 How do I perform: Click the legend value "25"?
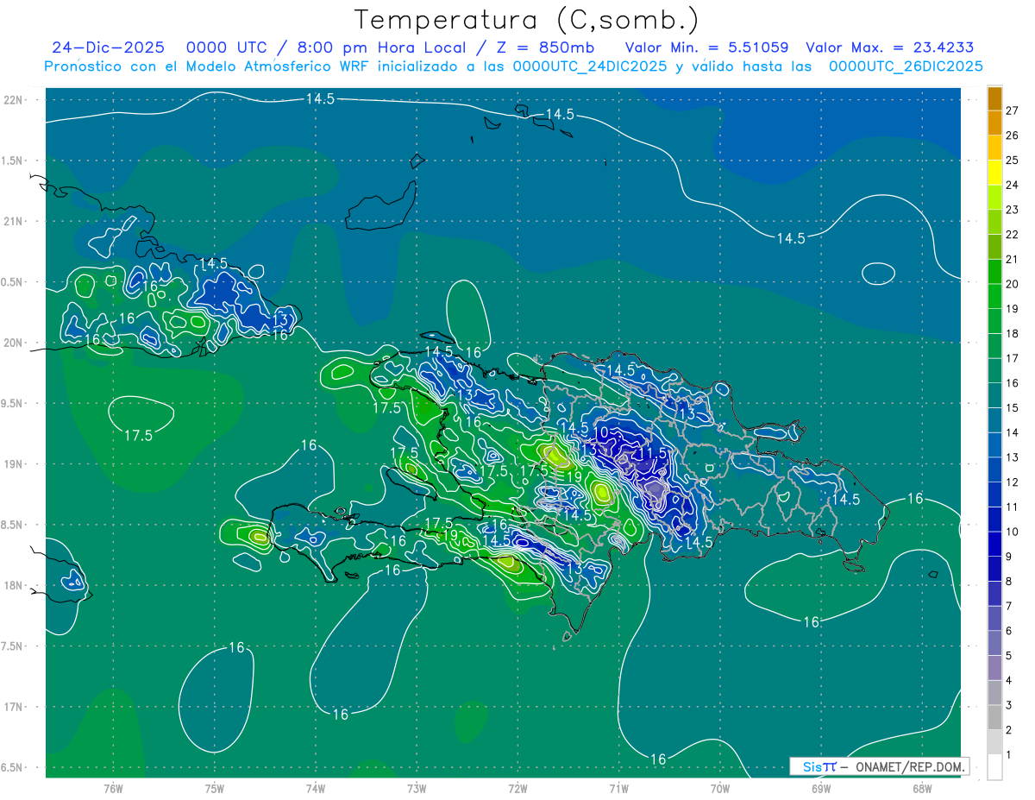click(x=1013, y=160)
